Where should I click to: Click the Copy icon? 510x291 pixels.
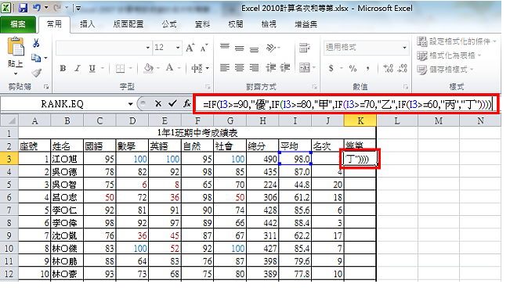tap(36, 58)
